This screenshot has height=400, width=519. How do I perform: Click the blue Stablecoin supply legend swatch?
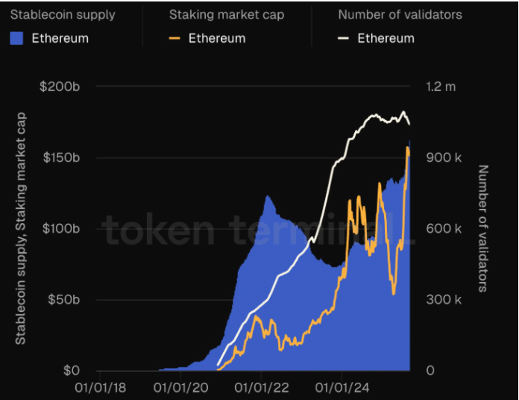[x=17, y=38]
